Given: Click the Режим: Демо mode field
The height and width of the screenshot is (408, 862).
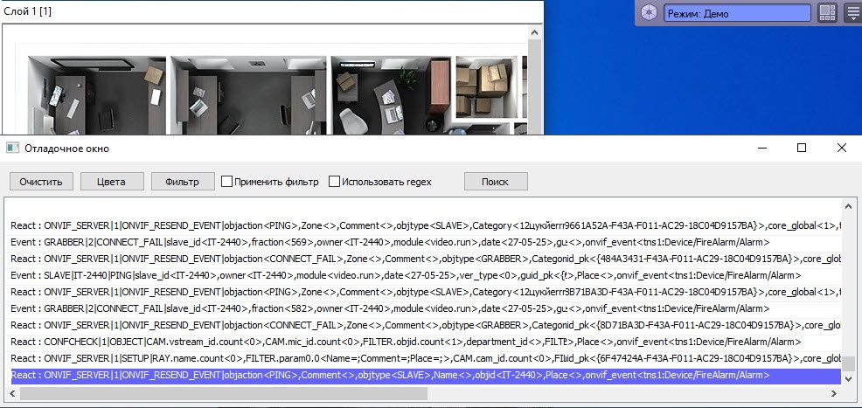Looking at the screenshot, I should [x=737, y=13].
